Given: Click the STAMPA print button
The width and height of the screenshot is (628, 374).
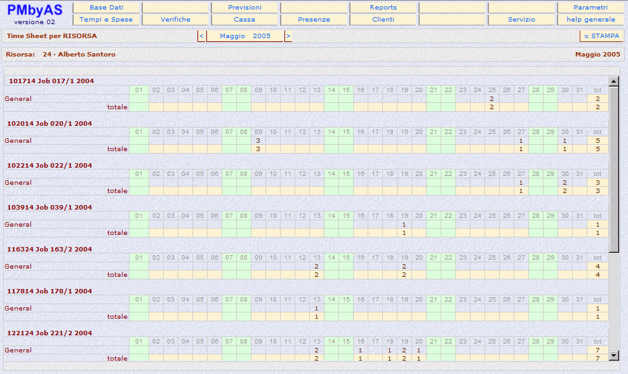Looking at the screenshot, I should coord(601,36).
